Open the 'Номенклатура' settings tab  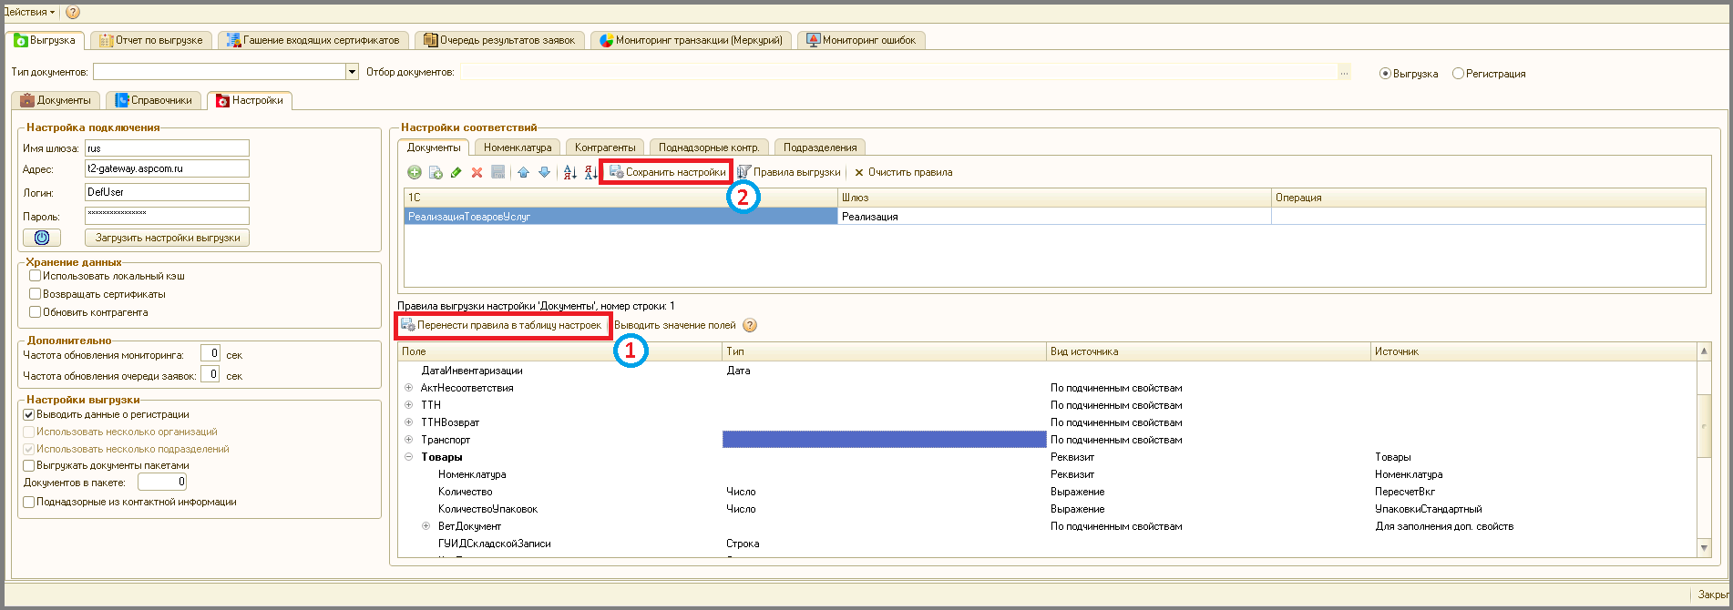(x=517, y=147)
